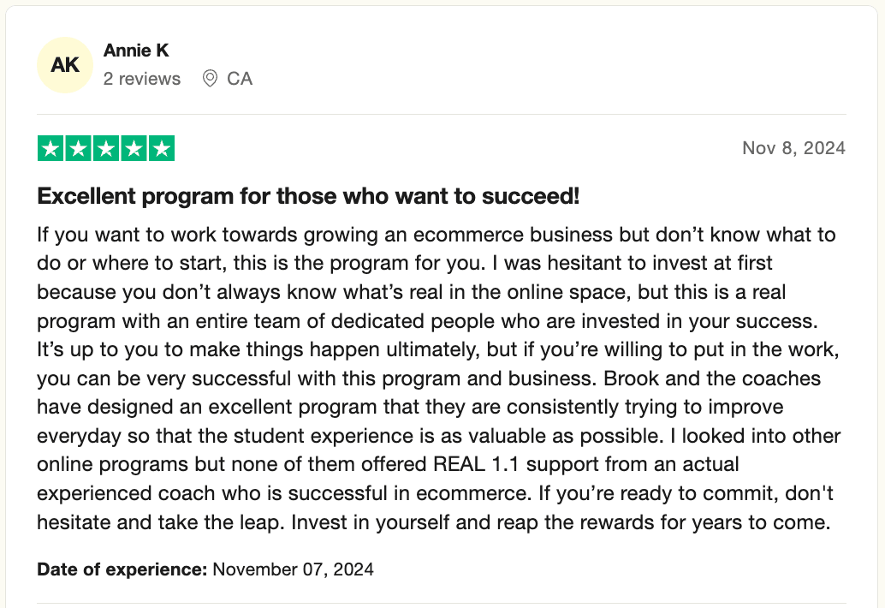Open the "2 reviews" count link
The width and height of the screenshot is (885, 608).
coord(142,79)
